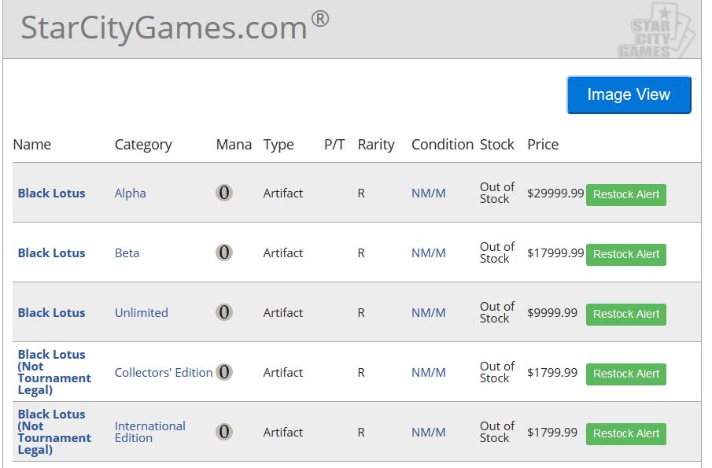Screen dimensions: 712x468
Task: Click the Beta Black Lotus mana symbol
Action: (224, 252)
